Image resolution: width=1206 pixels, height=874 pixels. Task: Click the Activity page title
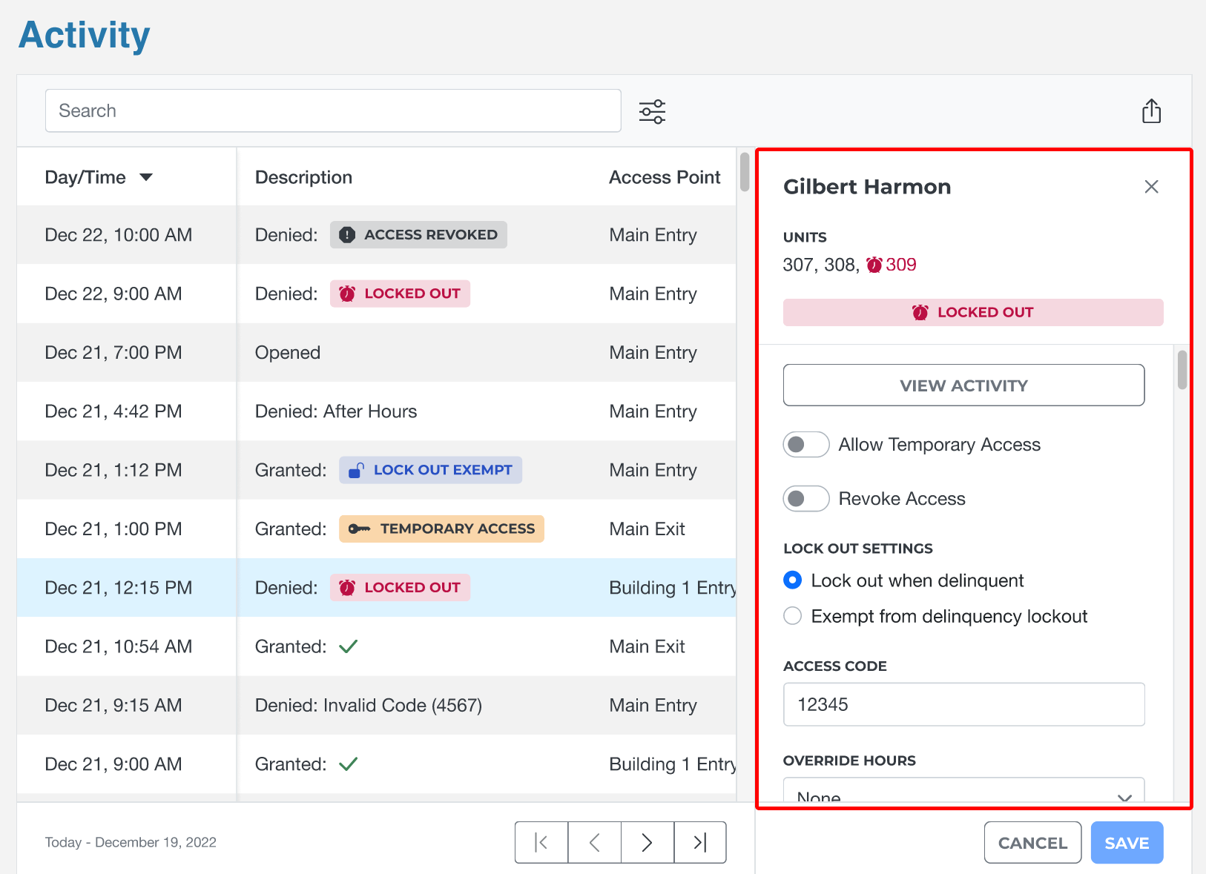coord(84,35)
